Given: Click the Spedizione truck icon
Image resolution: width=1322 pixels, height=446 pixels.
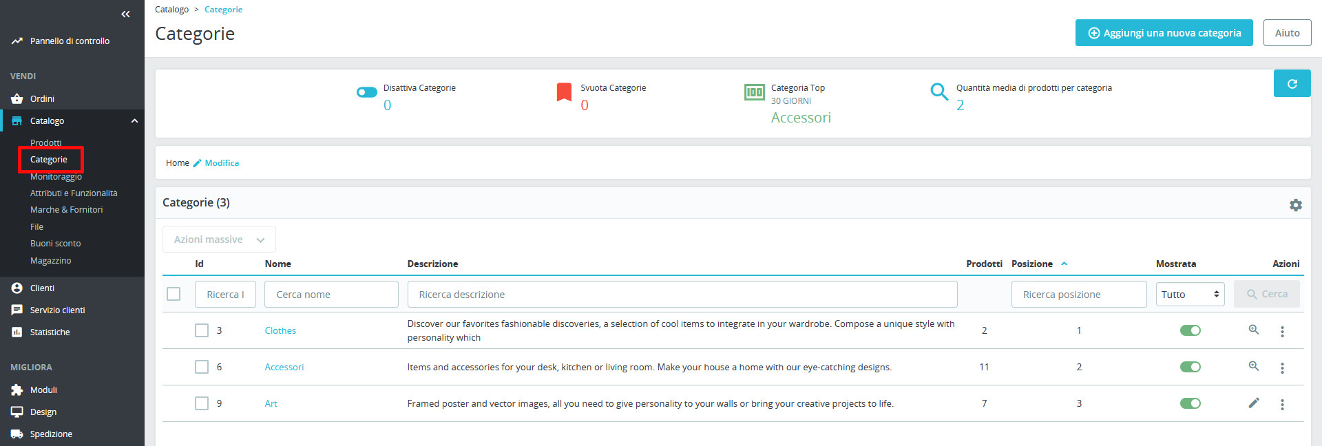Looking at the screenshot, I should tap(17, 434).
